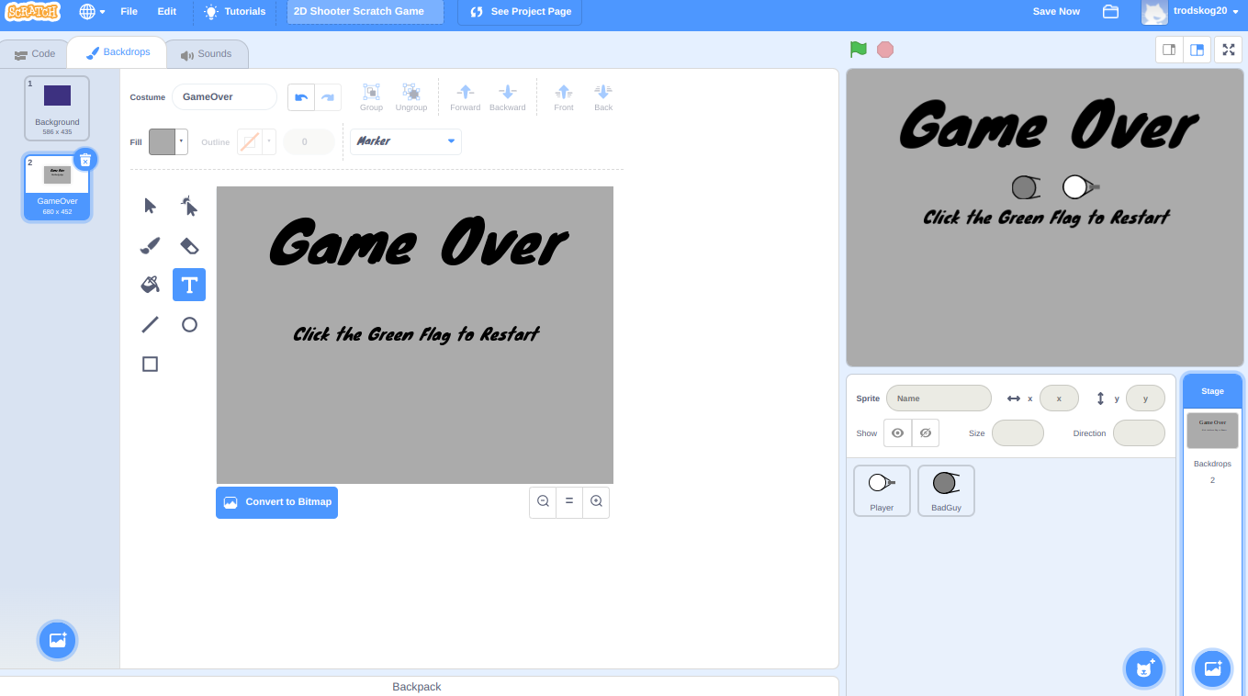The height and width of the screenshot is (696, 1248).
Task: Click the Fill color swatch
Action: tap(162, 141)
